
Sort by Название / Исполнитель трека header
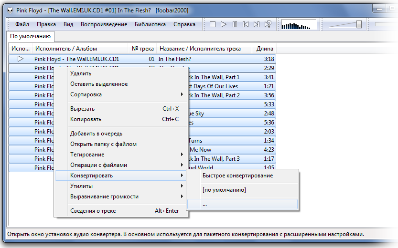point(204,49)
